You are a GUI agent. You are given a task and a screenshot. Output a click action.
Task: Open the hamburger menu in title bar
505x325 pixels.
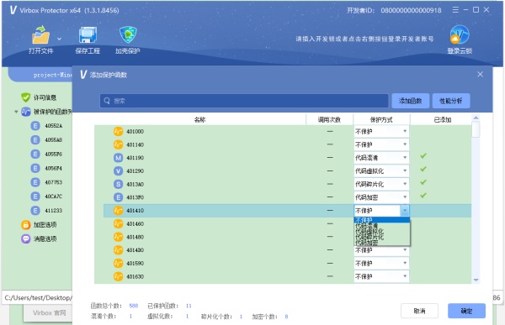click(455, 10)
